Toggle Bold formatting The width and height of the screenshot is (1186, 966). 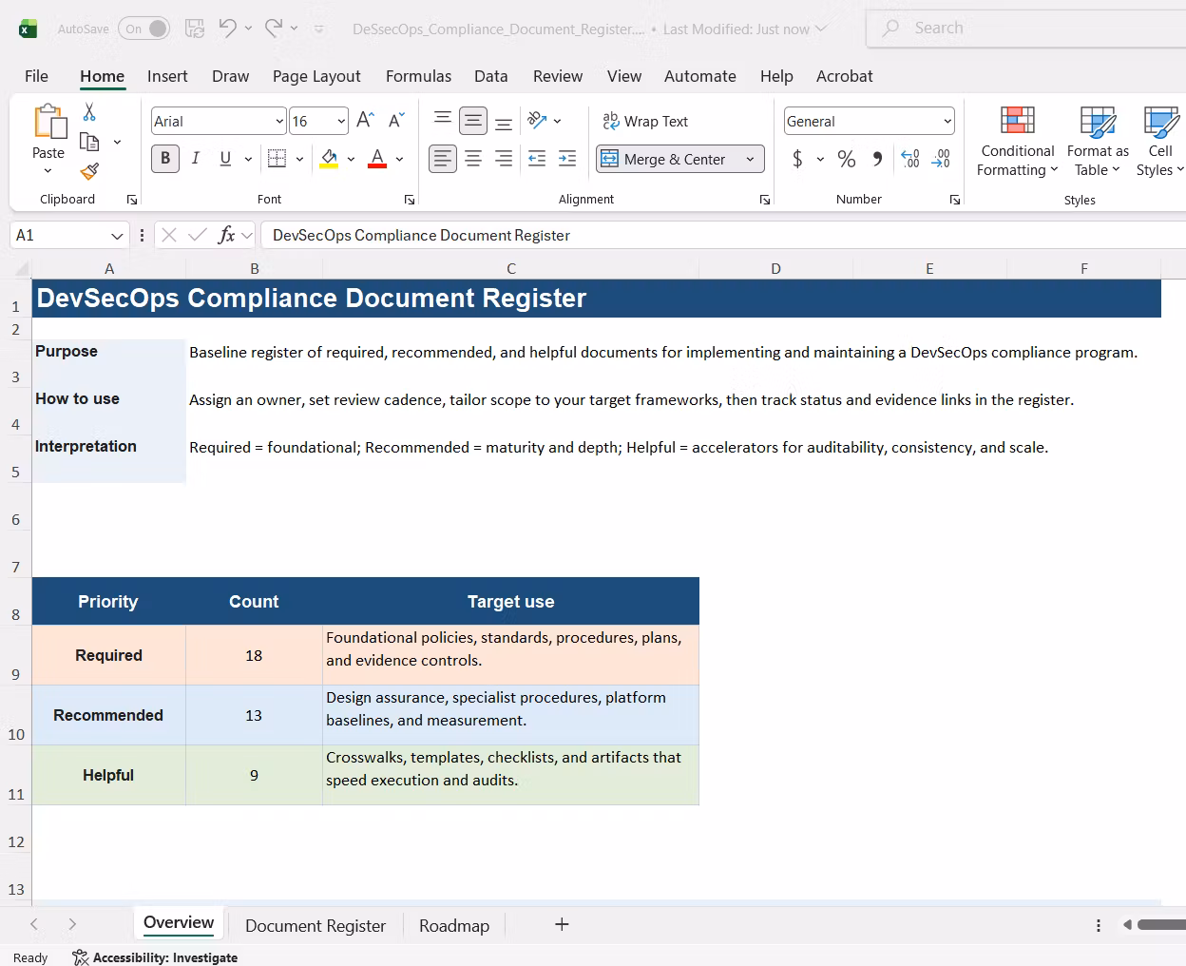[x=165, y=159]
